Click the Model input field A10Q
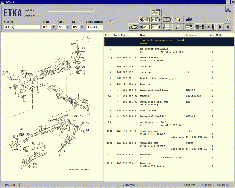The width and height of the screenshot is (235, 188). pyautogui.click(x=22, y=27)
